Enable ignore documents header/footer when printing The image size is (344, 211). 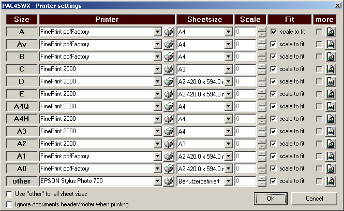tap(9, 204)
